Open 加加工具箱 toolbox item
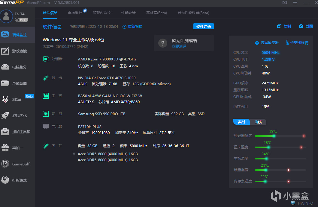The image size is (318, 207). click(17, 132)
